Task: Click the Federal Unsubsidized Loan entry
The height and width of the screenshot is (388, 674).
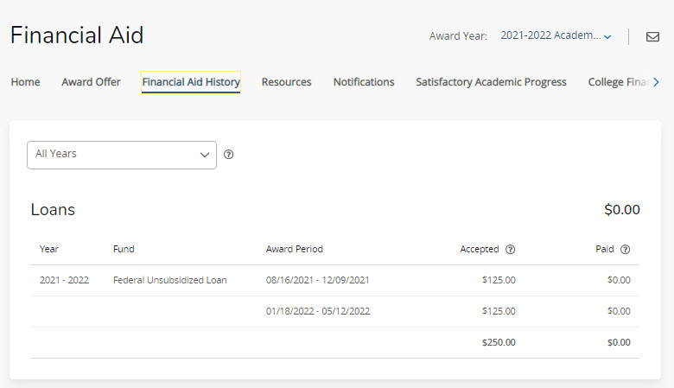Action: pyautogui.click(x=169, y=280)
